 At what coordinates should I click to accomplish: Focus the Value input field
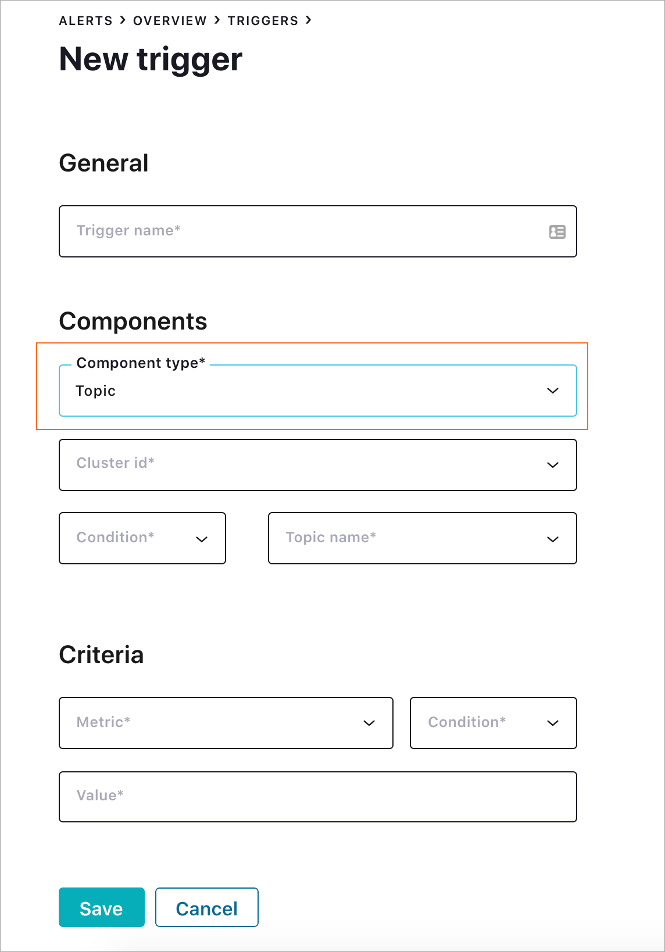(x=317, y=797)
